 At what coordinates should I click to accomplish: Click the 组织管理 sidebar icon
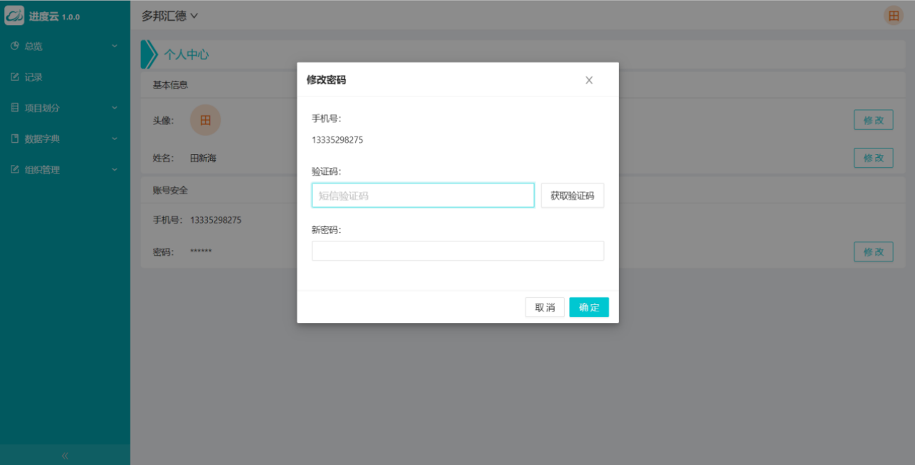tap(14, 170)
